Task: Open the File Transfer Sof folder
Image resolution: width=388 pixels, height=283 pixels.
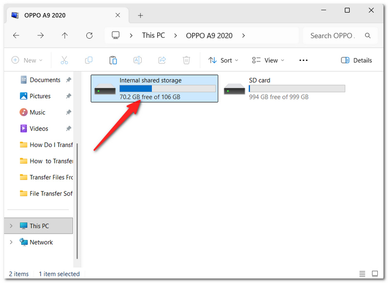Action: pyautogui.click(x=46, y=194)
